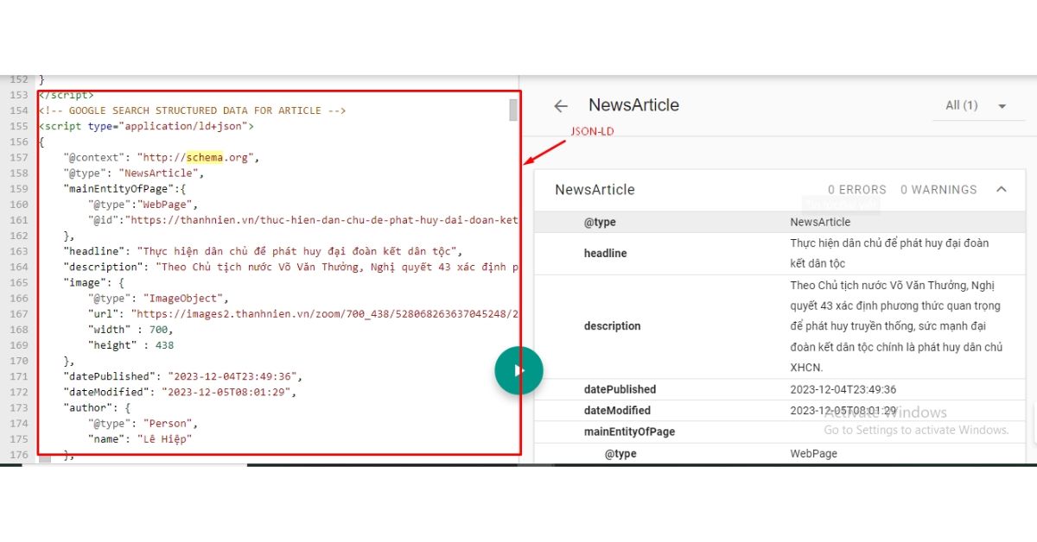Go back from NewsArticle results
1037x542 pixels.
click(x=562, y=106)
